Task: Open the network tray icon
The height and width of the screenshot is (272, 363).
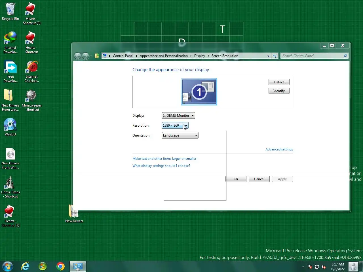Action: pos(317,267)
